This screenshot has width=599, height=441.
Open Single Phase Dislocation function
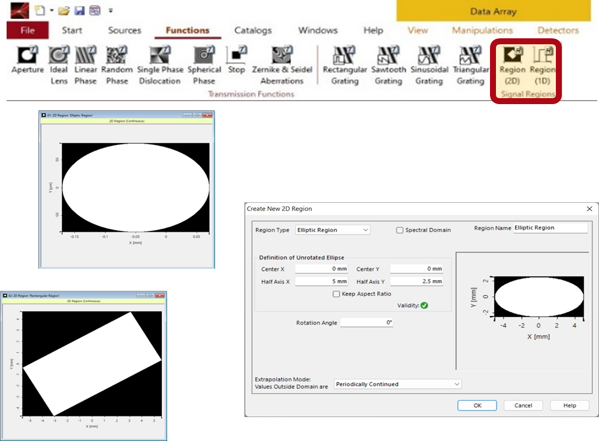point(160,65)
